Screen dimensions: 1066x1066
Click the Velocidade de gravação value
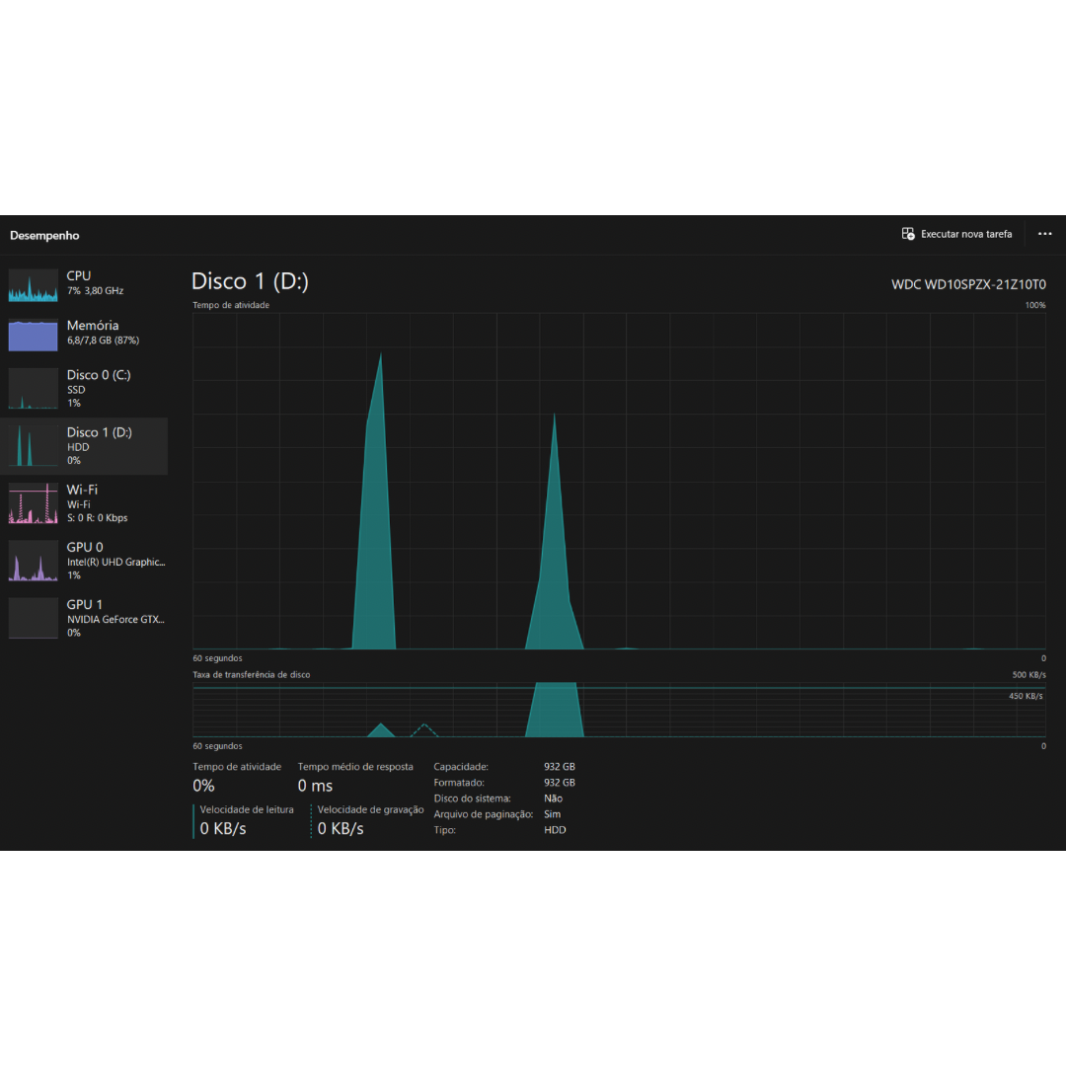pos(341,828)
